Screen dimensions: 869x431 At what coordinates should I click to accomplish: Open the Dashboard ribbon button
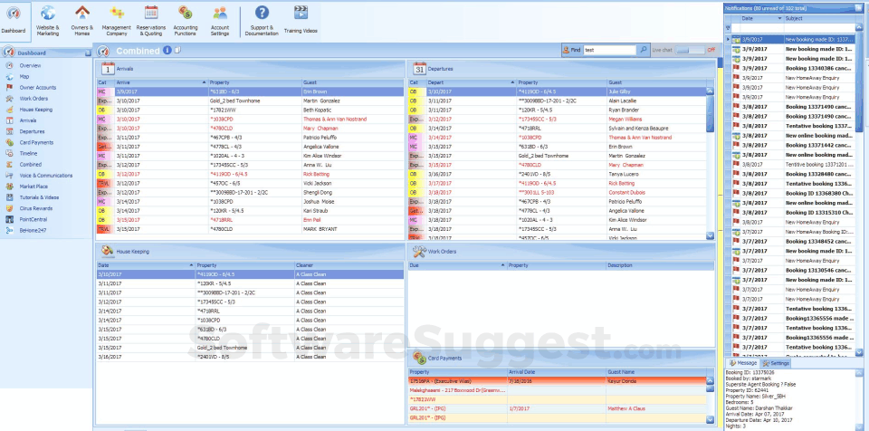(14, 20)
